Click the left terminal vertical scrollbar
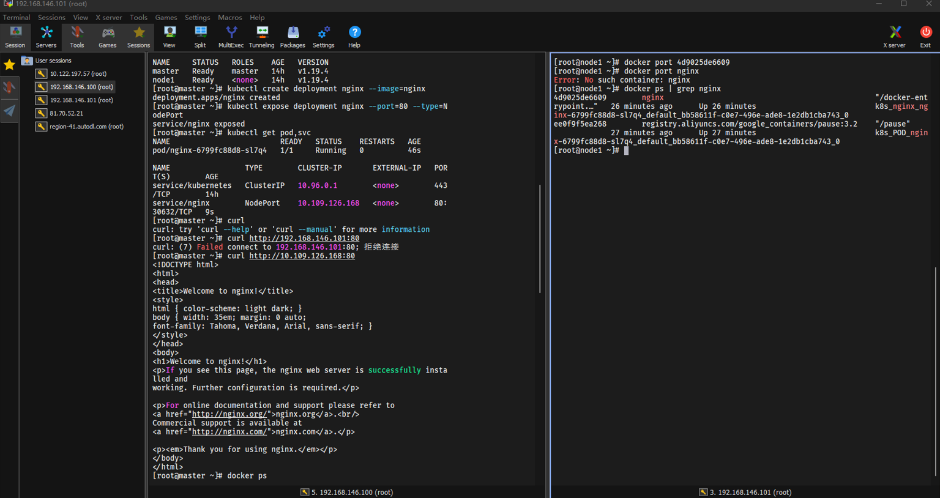 tap(540, 239)
